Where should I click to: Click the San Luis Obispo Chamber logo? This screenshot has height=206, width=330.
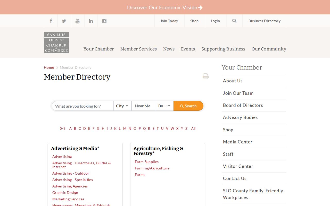click(x=56, y=42)
